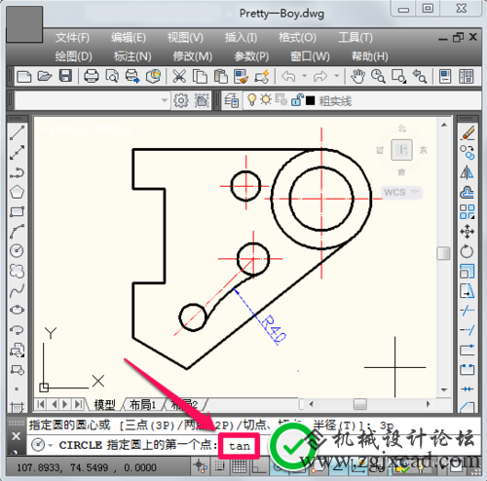Screen dimensions: 487x481
Task: Click the Save floppy disk icon
Action: point(65,76)
